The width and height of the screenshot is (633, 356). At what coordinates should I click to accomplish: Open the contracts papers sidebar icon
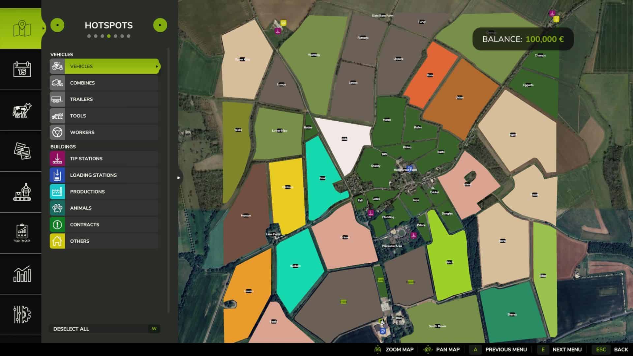click(22, 151)
